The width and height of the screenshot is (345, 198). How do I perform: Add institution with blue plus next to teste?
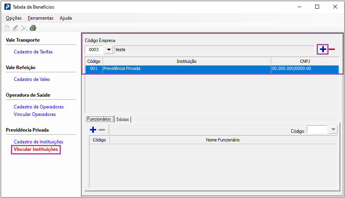coord(323,49)
